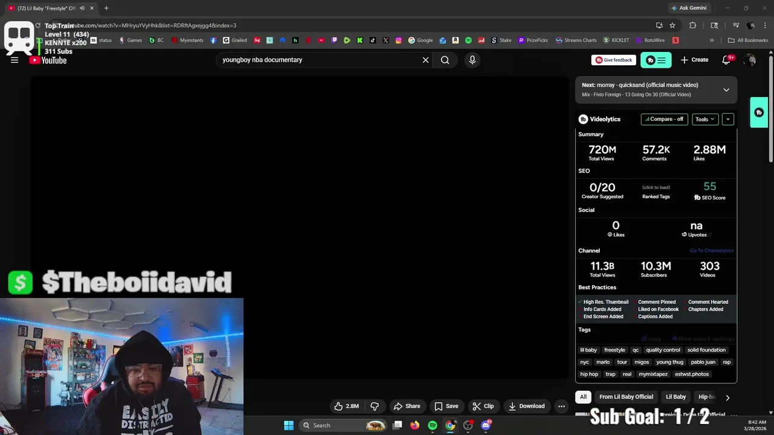
Task: Click the 'freestyle' tag
Action: tap(614, 350)
